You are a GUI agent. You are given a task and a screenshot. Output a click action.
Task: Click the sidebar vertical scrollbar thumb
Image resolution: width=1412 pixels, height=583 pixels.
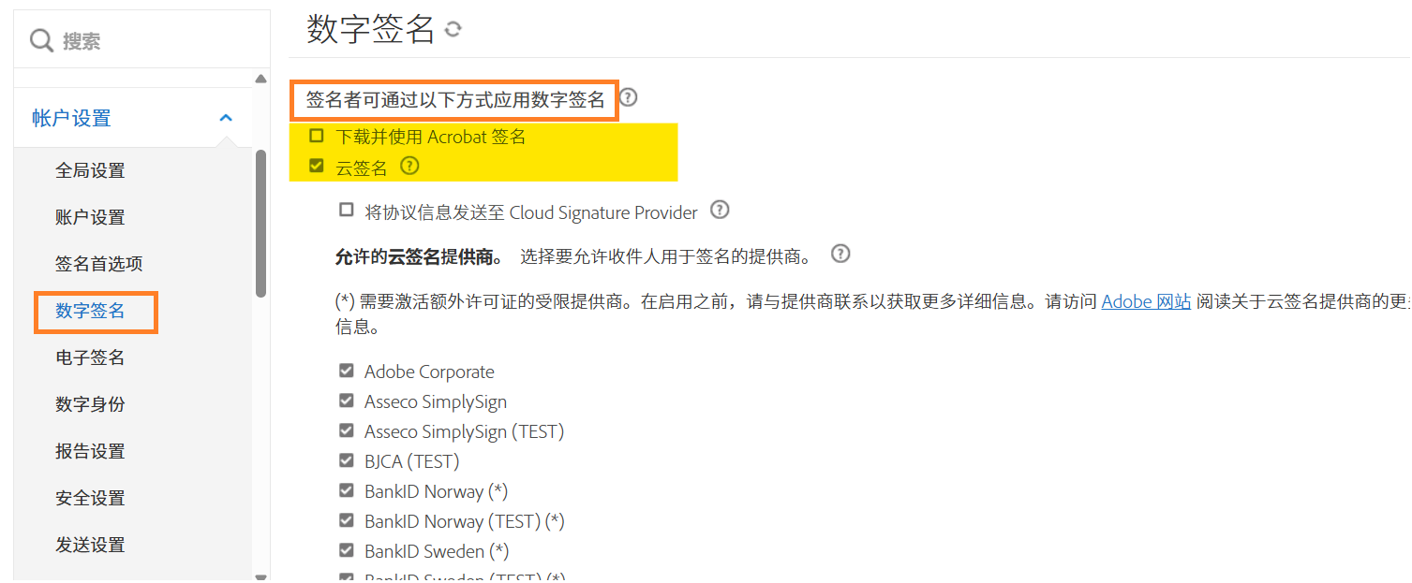[260, 223]
